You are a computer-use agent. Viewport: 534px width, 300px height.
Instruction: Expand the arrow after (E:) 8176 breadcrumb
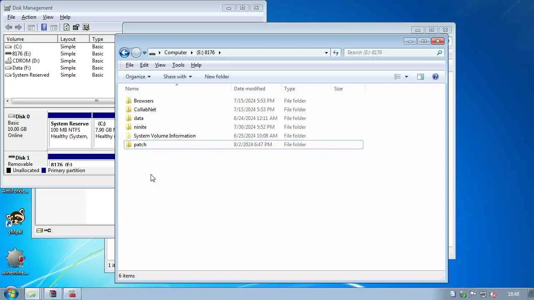219,53
